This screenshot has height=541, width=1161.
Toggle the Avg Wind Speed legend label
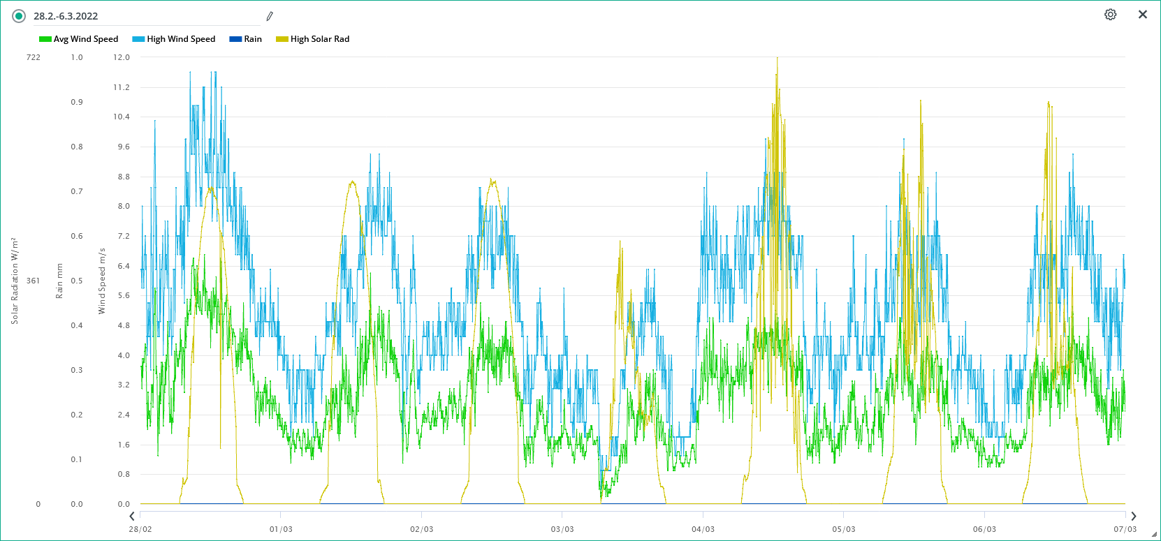coord(86,39)
